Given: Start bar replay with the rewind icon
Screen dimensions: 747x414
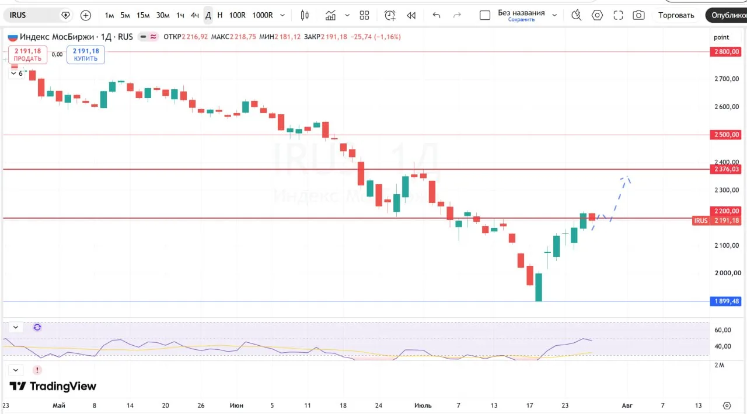Looking at the screenshot, I should [411, 15].
